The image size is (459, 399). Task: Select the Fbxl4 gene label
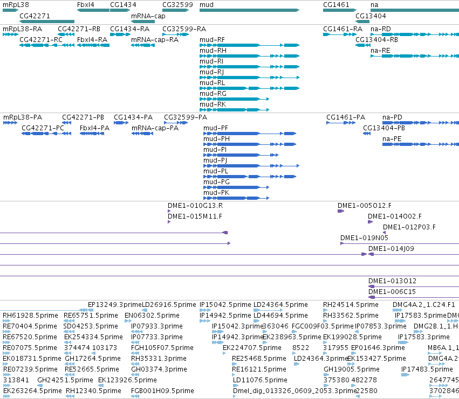pos(85,5)
